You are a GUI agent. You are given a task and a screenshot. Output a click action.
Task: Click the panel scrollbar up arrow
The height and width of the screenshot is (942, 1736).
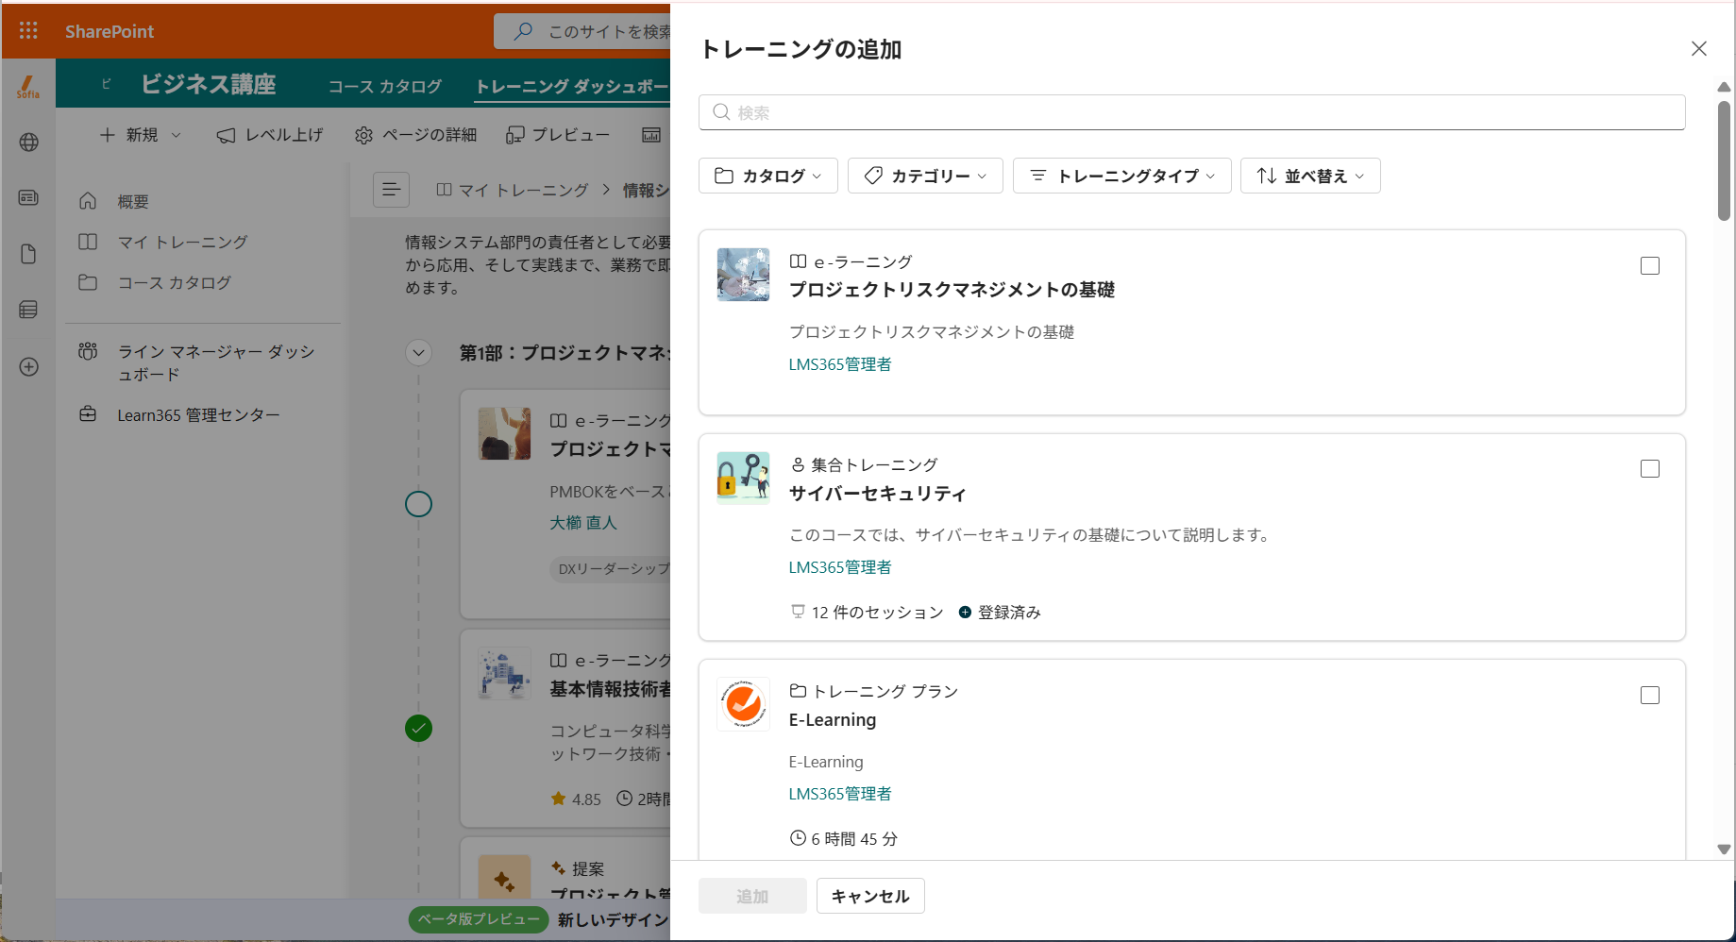(x=1724, y=87)
